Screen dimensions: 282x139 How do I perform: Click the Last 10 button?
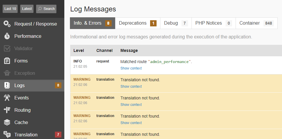(10, 9)
